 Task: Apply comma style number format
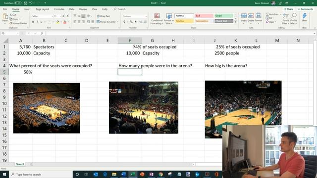(136, 22)
